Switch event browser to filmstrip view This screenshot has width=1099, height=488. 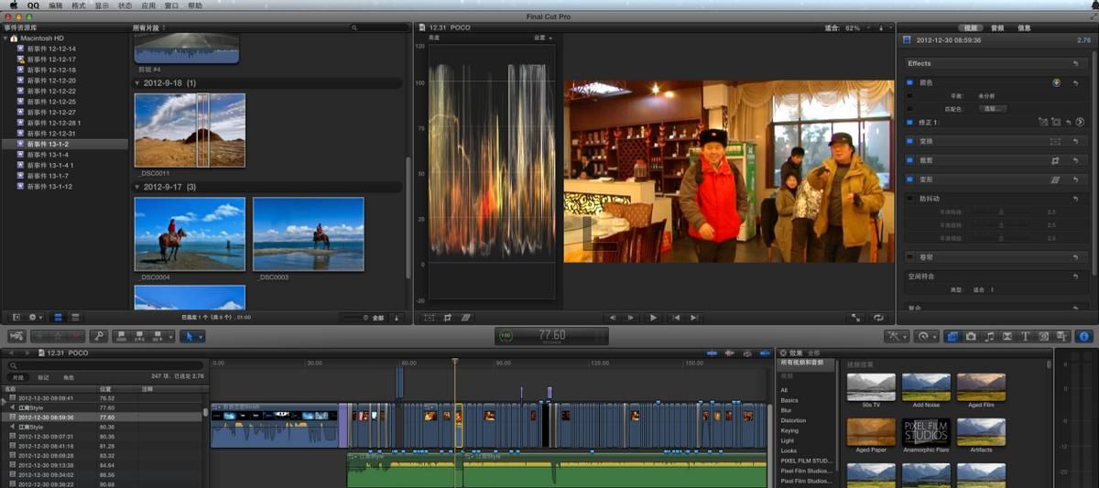59,318
